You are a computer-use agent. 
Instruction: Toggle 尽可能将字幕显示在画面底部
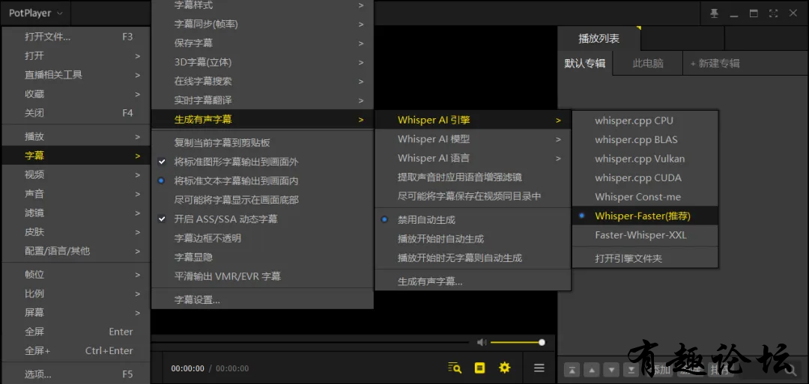click(x=263, y=200)
